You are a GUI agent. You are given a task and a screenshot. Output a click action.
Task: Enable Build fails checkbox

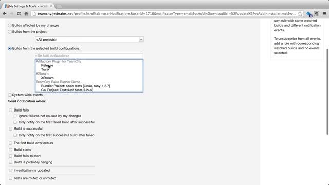pos(10,110)
